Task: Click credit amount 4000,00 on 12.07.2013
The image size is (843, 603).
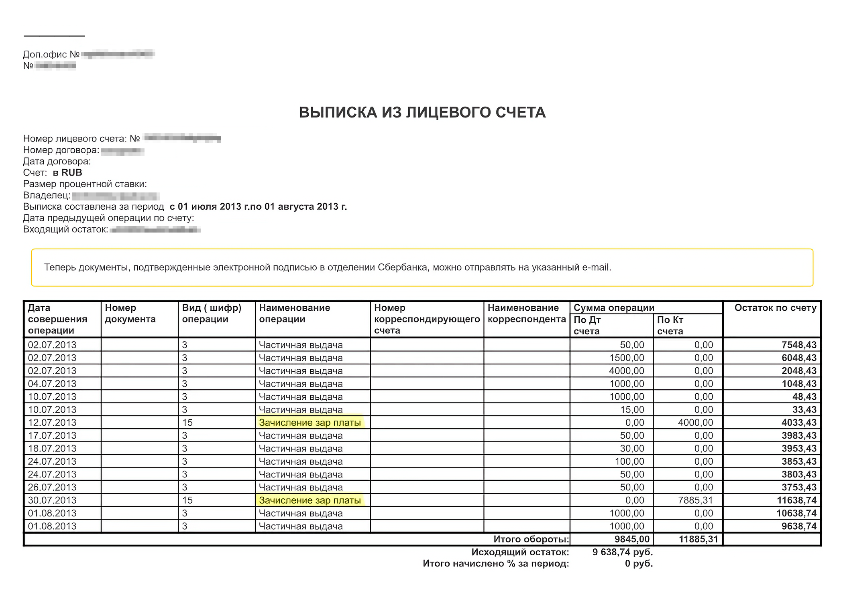Action: (x=696, y=423)
